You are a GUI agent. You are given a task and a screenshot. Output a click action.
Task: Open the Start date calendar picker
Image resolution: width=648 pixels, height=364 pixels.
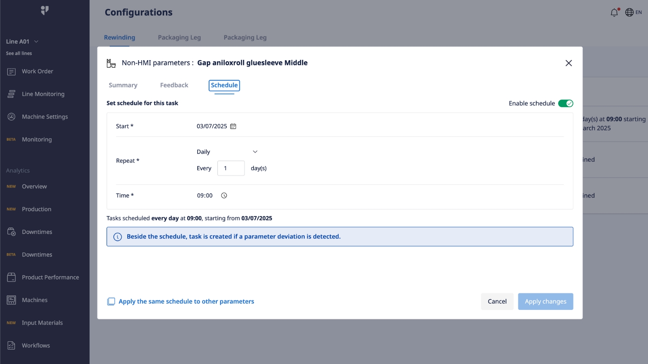232,126
